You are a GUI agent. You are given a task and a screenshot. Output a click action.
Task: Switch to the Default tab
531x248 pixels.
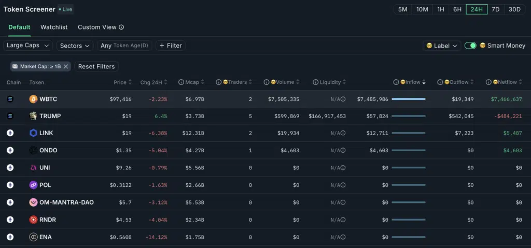(x=19, y=27)
